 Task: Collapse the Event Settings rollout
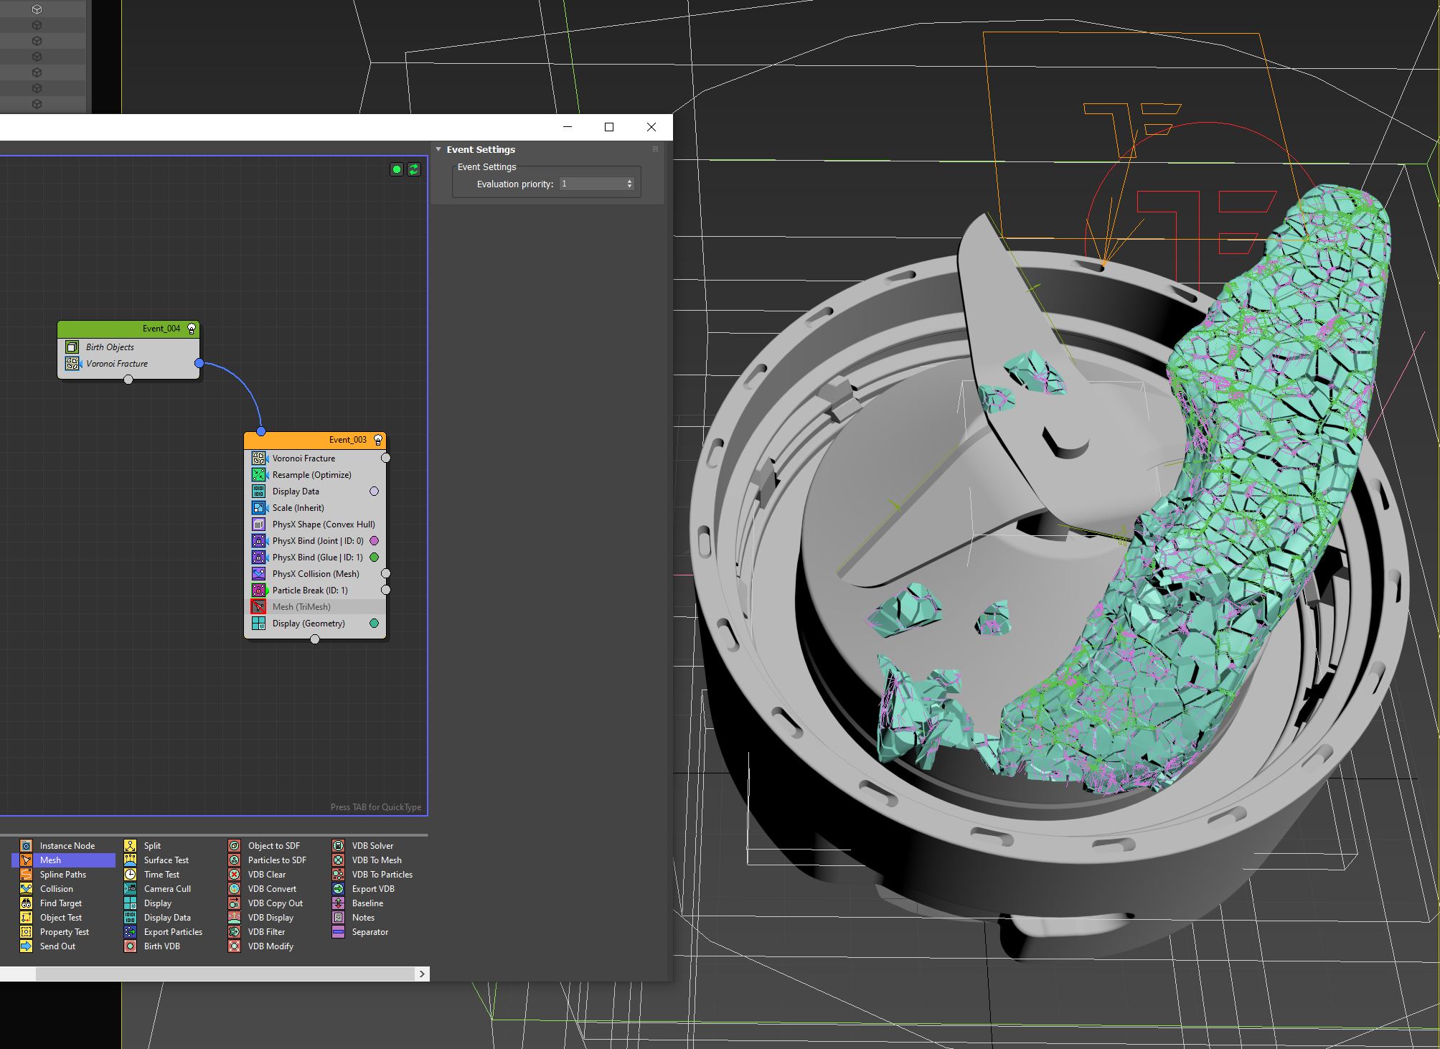(x=438, y=149)
